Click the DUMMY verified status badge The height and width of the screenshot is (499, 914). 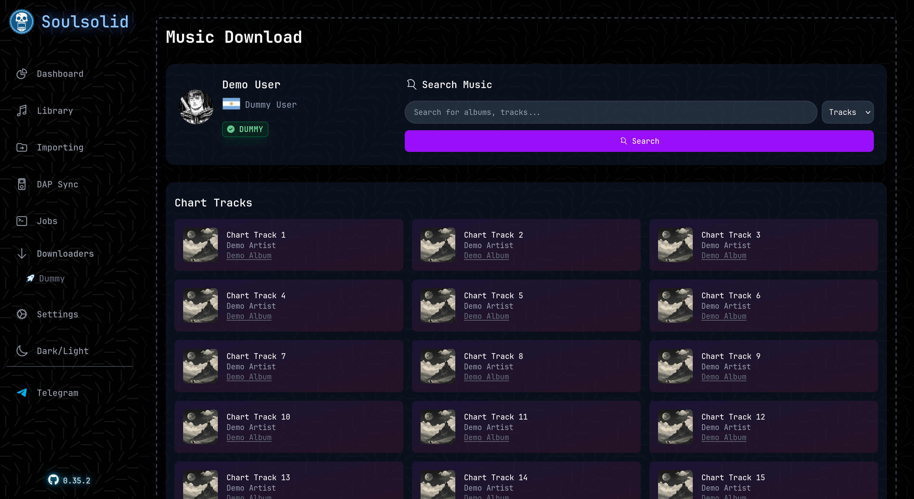tap(245, 129)
